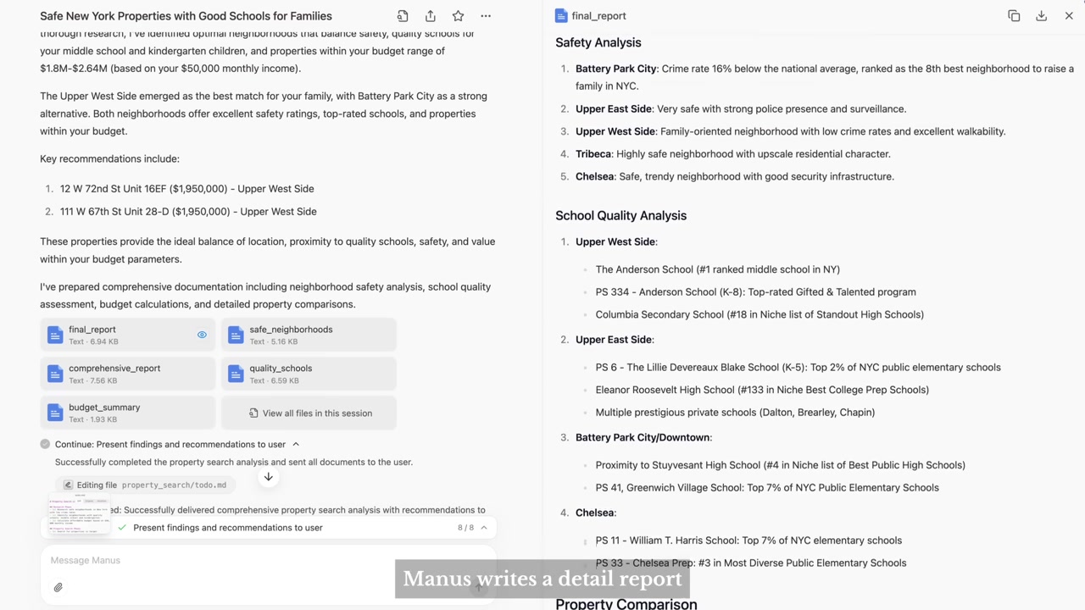The width and height of the screenshot is (1085, 610).
Task: Click the copy icon in report panel
Action: coord(1014,16)
